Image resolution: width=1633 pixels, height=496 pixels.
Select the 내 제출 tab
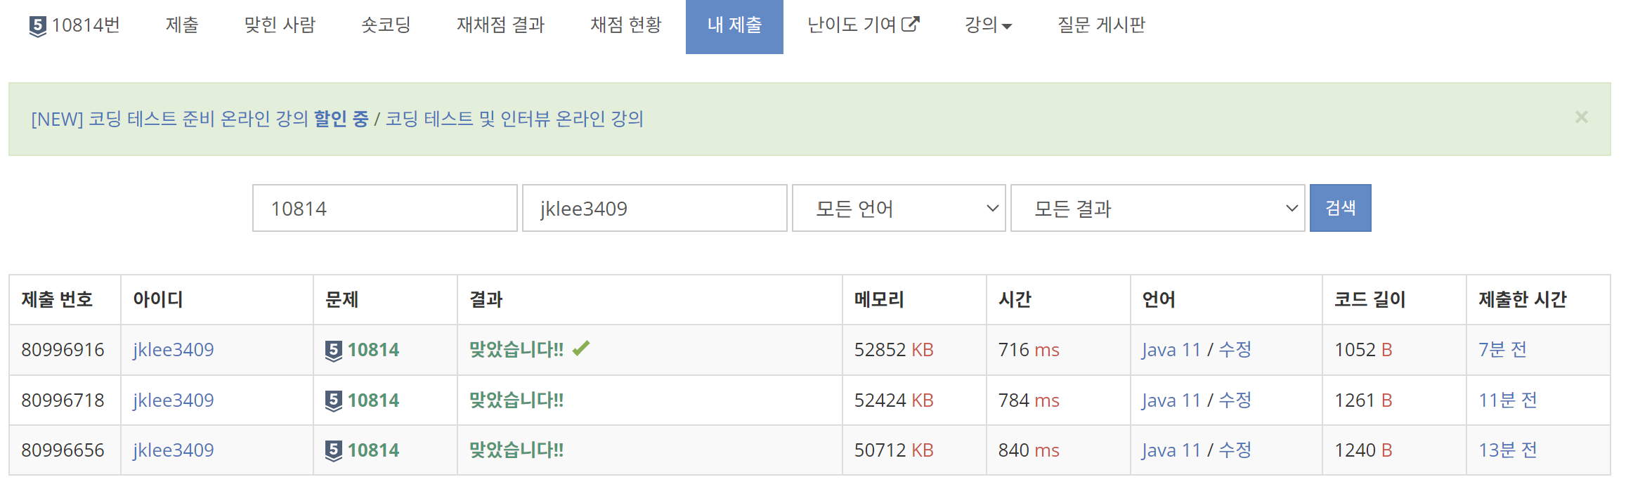pyautogui.click(x=734, y=25)
